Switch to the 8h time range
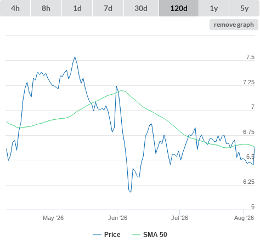 coord(46,8)
